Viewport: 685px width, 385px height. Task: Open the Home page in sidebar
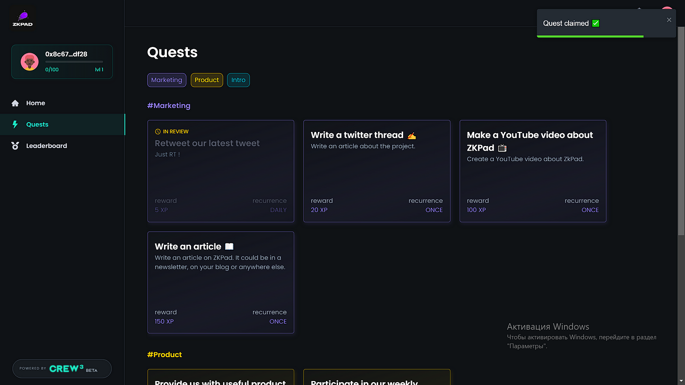pos(62,103)
